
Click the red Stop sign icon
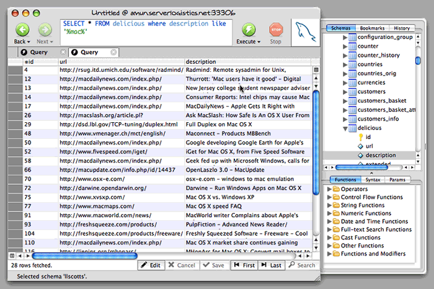point(276,30)
